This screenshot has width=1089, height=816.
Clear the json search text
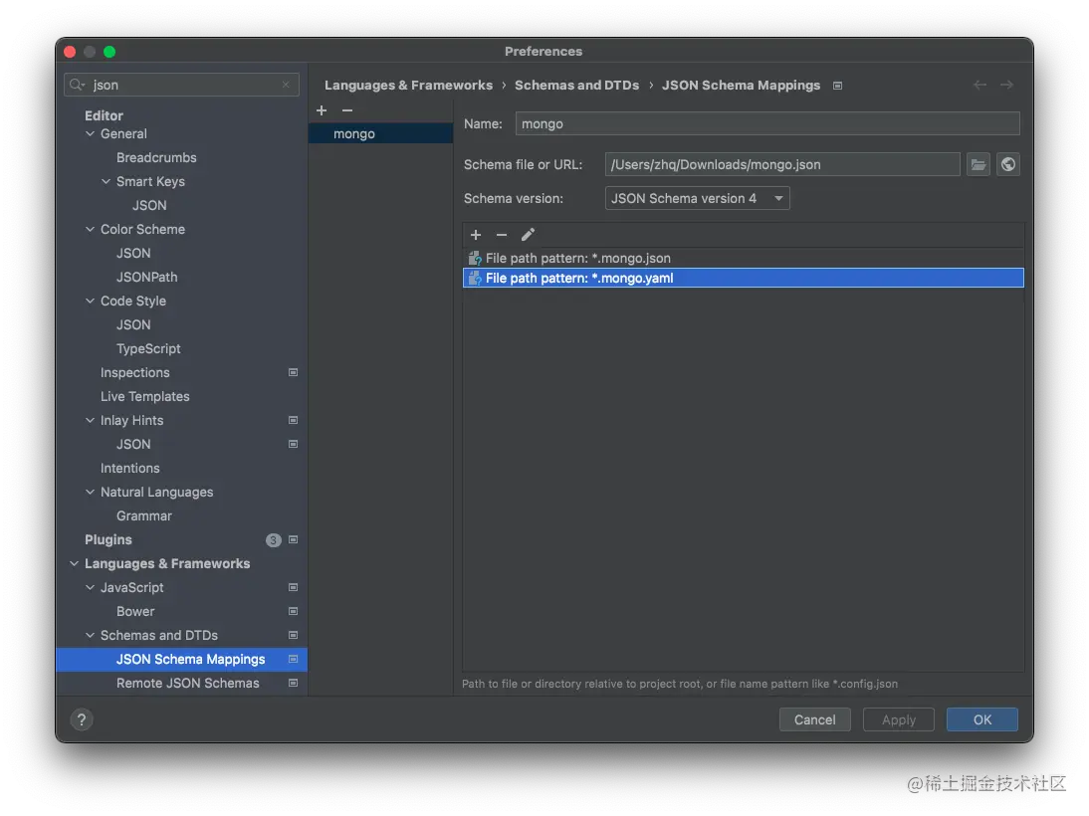pos(286,86)
